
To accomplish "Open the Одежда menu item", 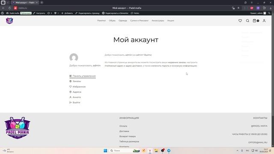I will (x=123, y=21).
